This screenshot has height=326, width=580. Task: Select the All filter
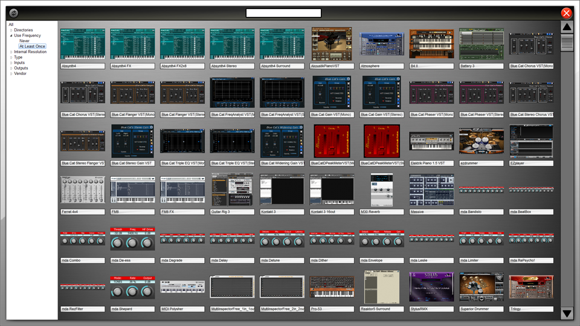tap(11, 24)
